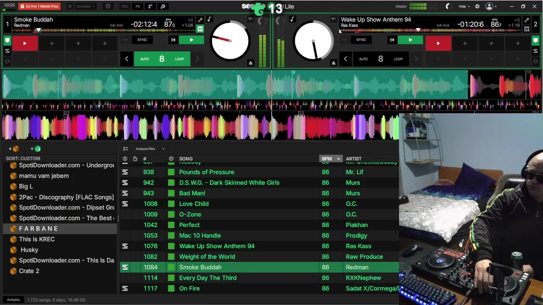Click the color palette column header icon
This screenshot has height=305, width=543.
171,158
